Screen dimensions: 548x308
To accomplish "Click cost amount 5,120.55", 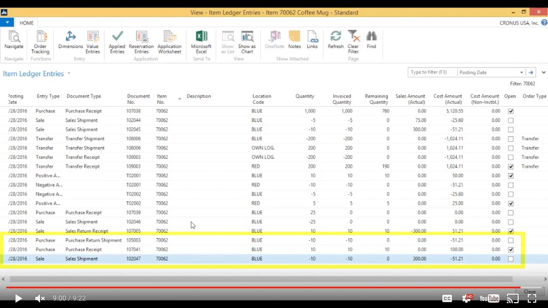I will (454, 111).
